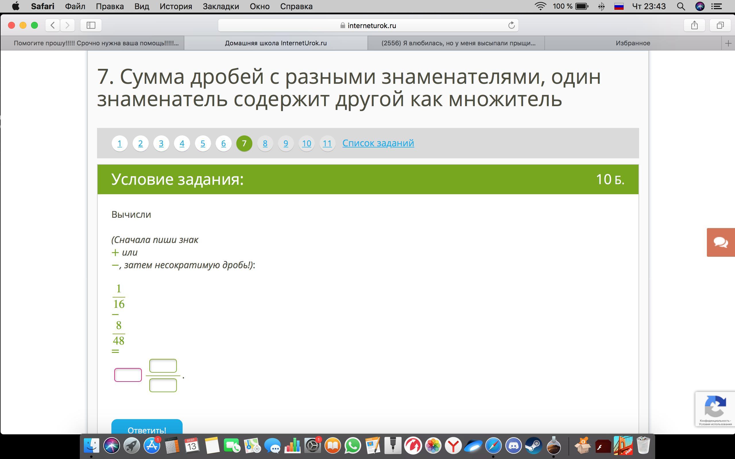Focus the numerator answer field

[x=163, y=365]
